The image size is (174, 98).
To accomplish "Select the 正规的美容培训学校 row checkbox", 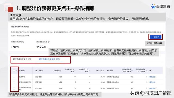I will (x=14, y=88).
